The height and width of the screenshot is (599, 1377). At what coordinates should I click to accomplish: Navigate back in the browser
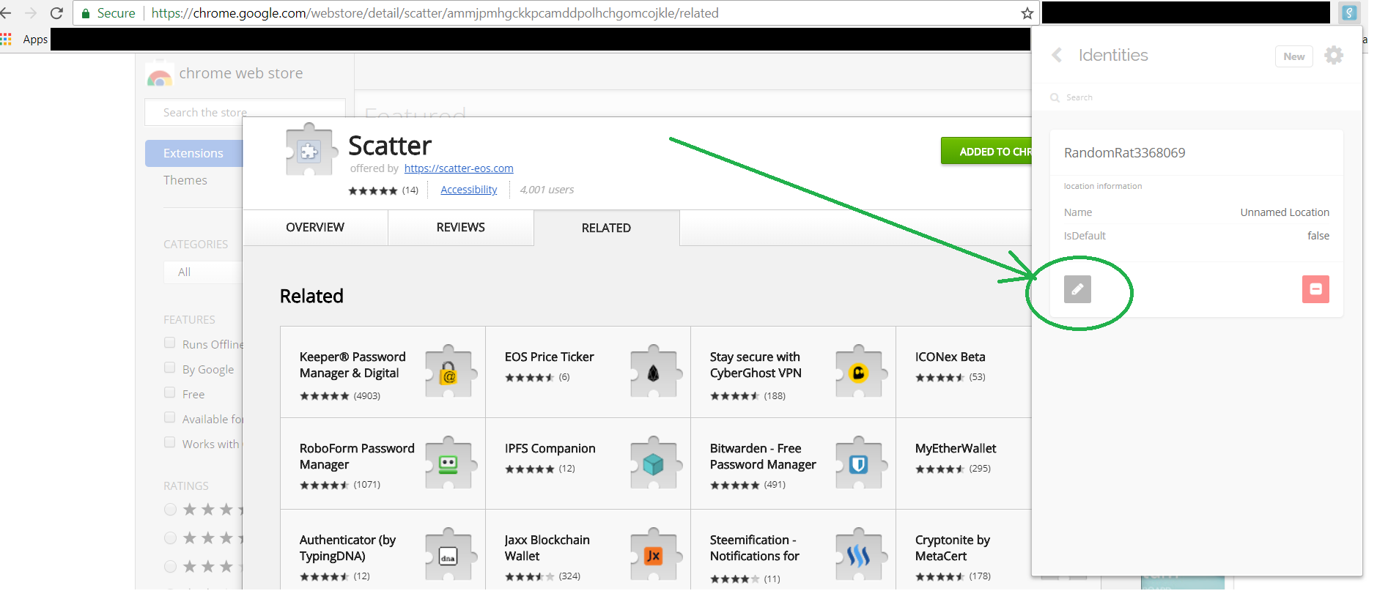pos(6,13)
